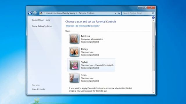Close the Parental Controls window
This screenshot has width=186, height=104.
point(151,8)
